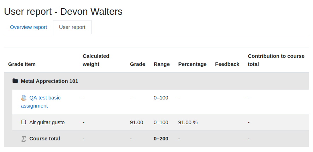Image resolution: width=313 pixels, height=152 pixels.
Task: Select the User report tab
Action: coord(72,27)
